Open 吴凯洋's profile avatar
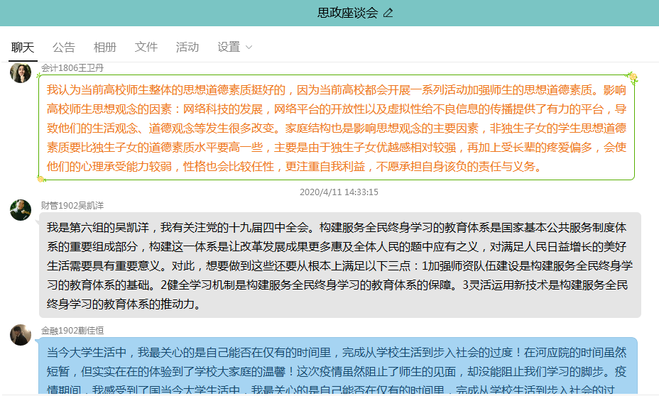The height and width of the screenshot is (396, 659). click(21, 210)
